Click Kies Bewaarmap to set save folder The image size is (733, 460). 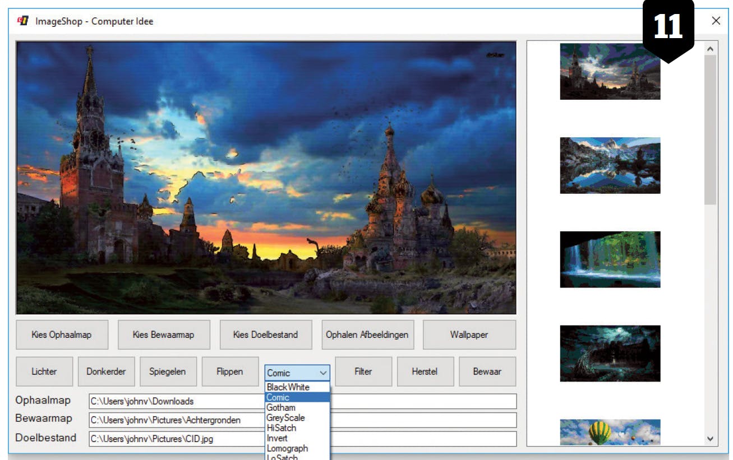[164, 334]
